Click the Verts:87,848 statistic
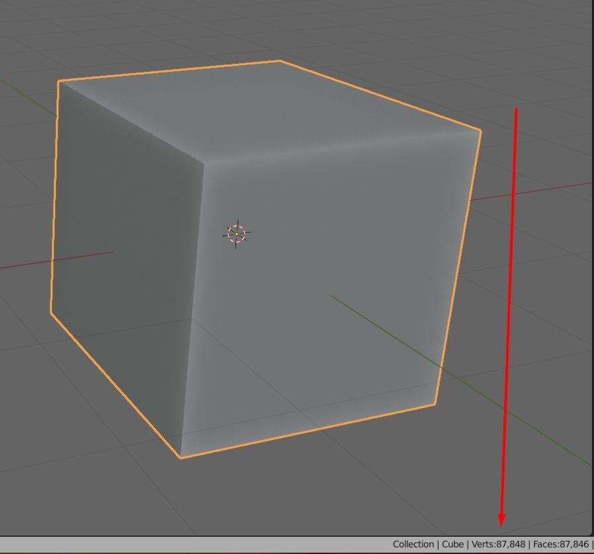Viewport: 594px width, 554px height. point(498,544)
